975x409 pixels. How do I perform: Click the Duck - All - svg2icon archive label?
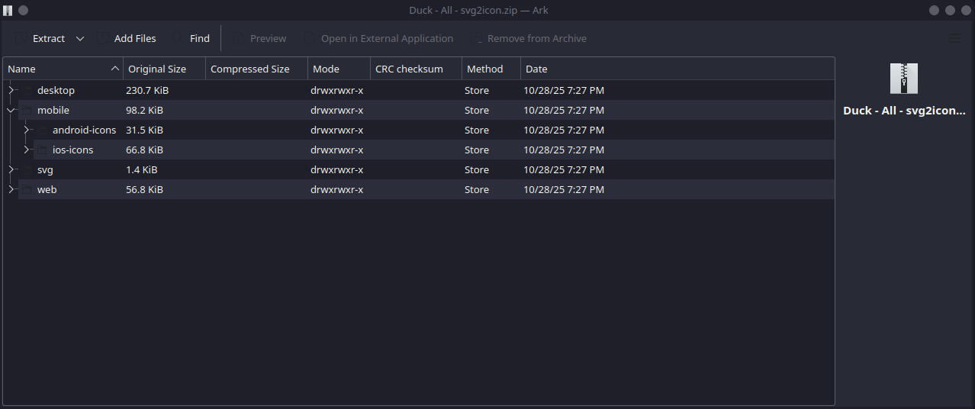click(x=904, y=111)
